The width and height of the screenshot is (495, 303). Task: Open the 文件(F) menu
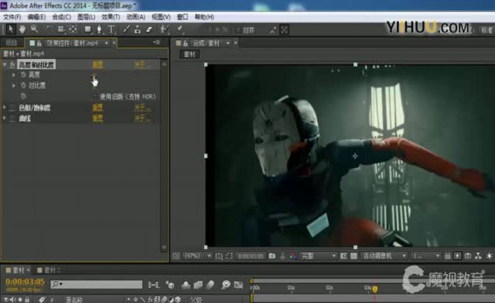click(12, 17)
